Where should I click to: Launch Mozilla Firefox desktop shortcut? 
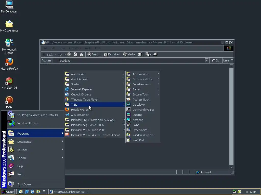[x=9, y=64]
